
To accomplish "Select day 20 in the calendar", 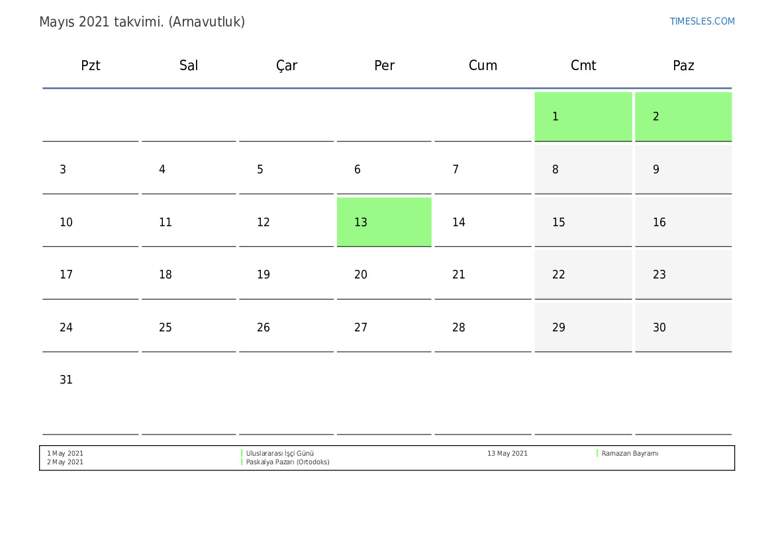I will (x=361, y=274).
